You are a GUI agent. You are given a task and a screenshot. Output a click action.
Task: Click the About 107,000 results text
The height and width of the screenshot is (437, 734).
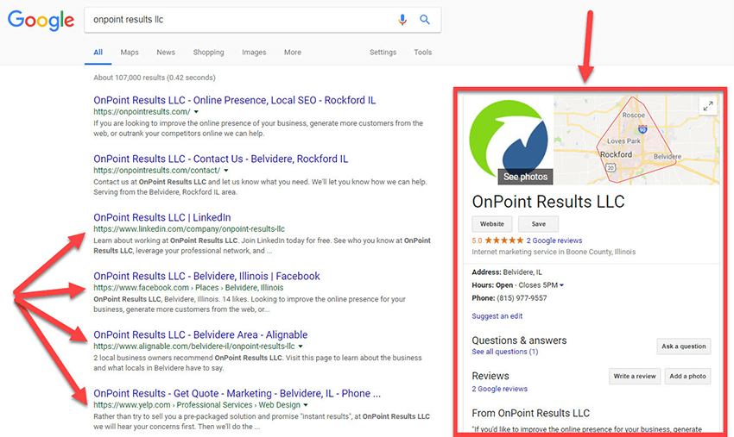point(155,78)
